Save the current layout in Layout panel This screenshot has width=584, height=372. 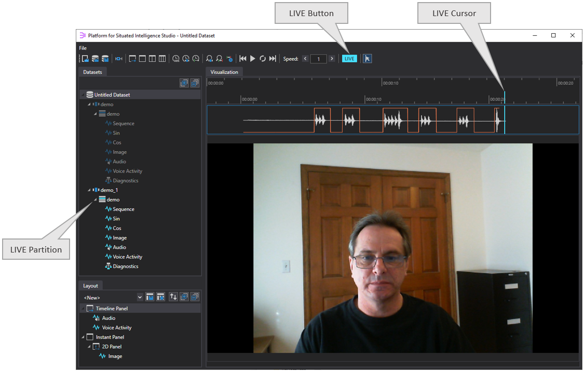(x=150, y=297)
